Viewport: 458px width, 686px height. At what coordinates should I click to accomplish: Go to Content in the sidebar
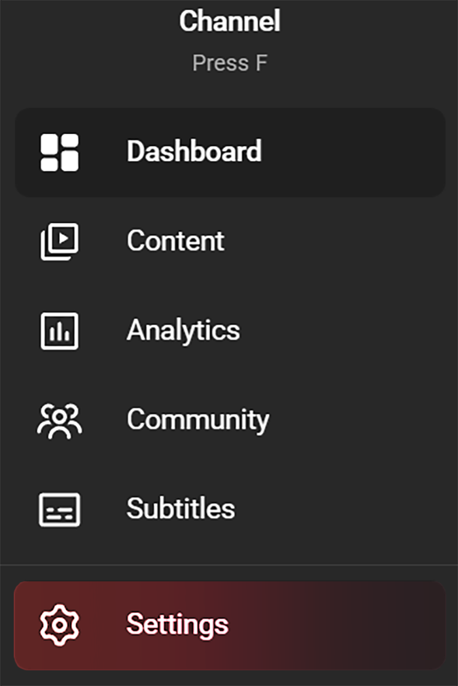click(175, 241)
